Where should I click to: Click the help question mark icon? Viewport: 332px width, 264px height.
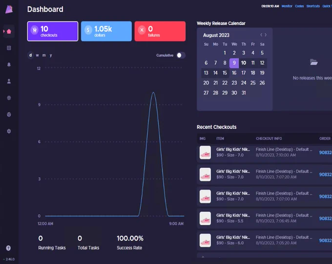[8, 248]
